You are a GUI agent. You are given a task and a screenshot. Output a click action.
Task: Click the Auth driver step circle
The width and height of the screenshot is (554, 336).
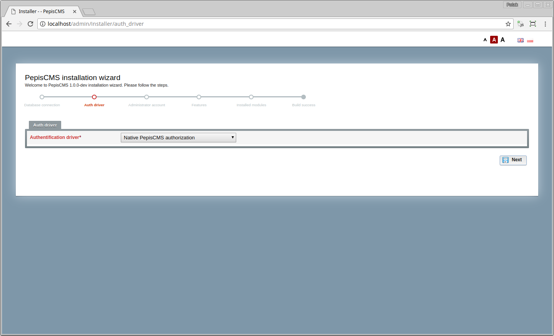[x=94, y=97]
